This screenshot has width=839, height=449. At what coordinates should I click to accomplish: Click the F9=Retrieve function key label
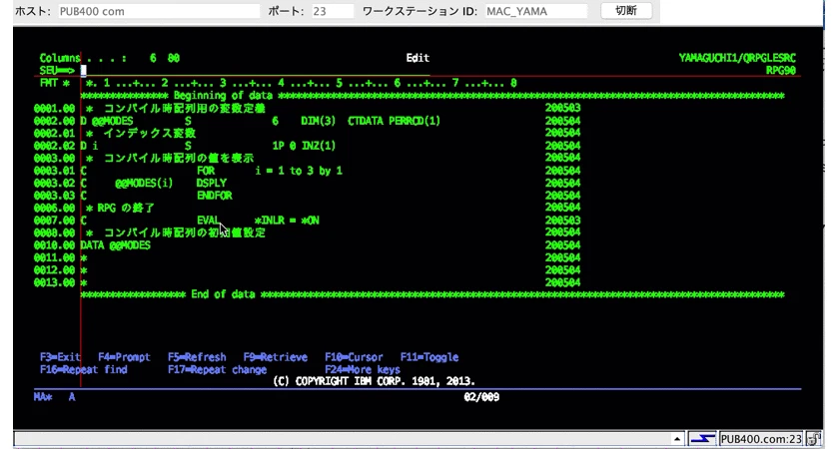[276, 357]
